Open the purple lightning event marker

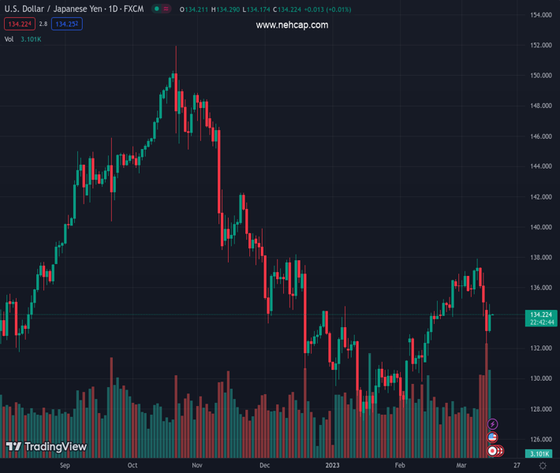coord(493,425)
